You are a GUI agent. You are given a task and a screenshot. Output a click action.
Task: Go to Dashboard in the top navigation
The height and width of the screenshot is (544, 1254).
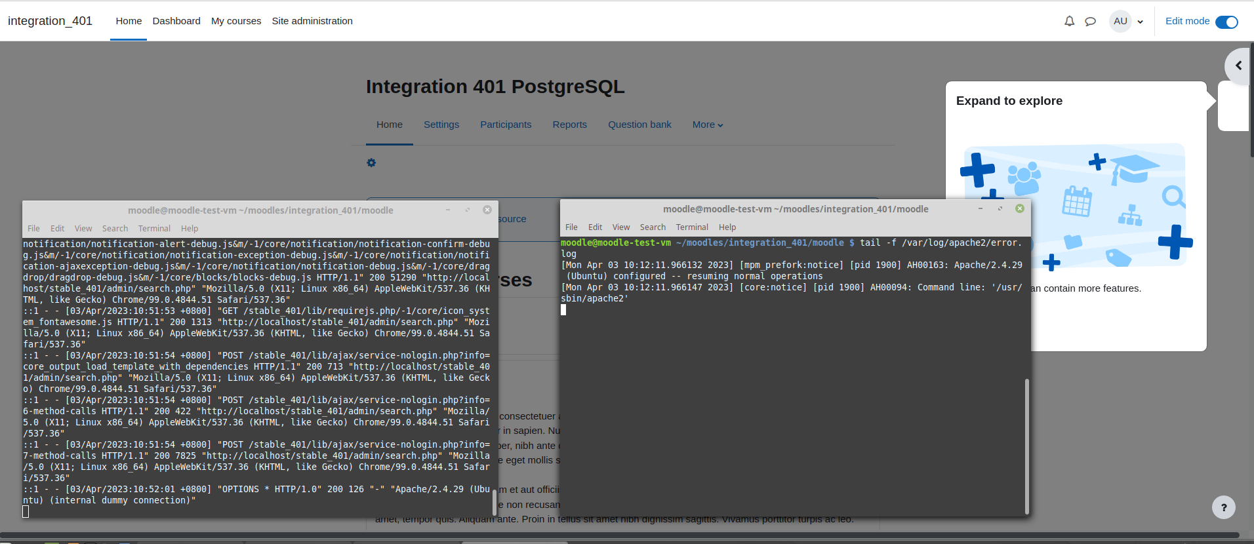coord(176,21)
